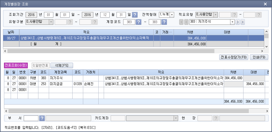Open department lookup icon next to 부서
This screenshot has height=132, width=272.
coord(42,118)
